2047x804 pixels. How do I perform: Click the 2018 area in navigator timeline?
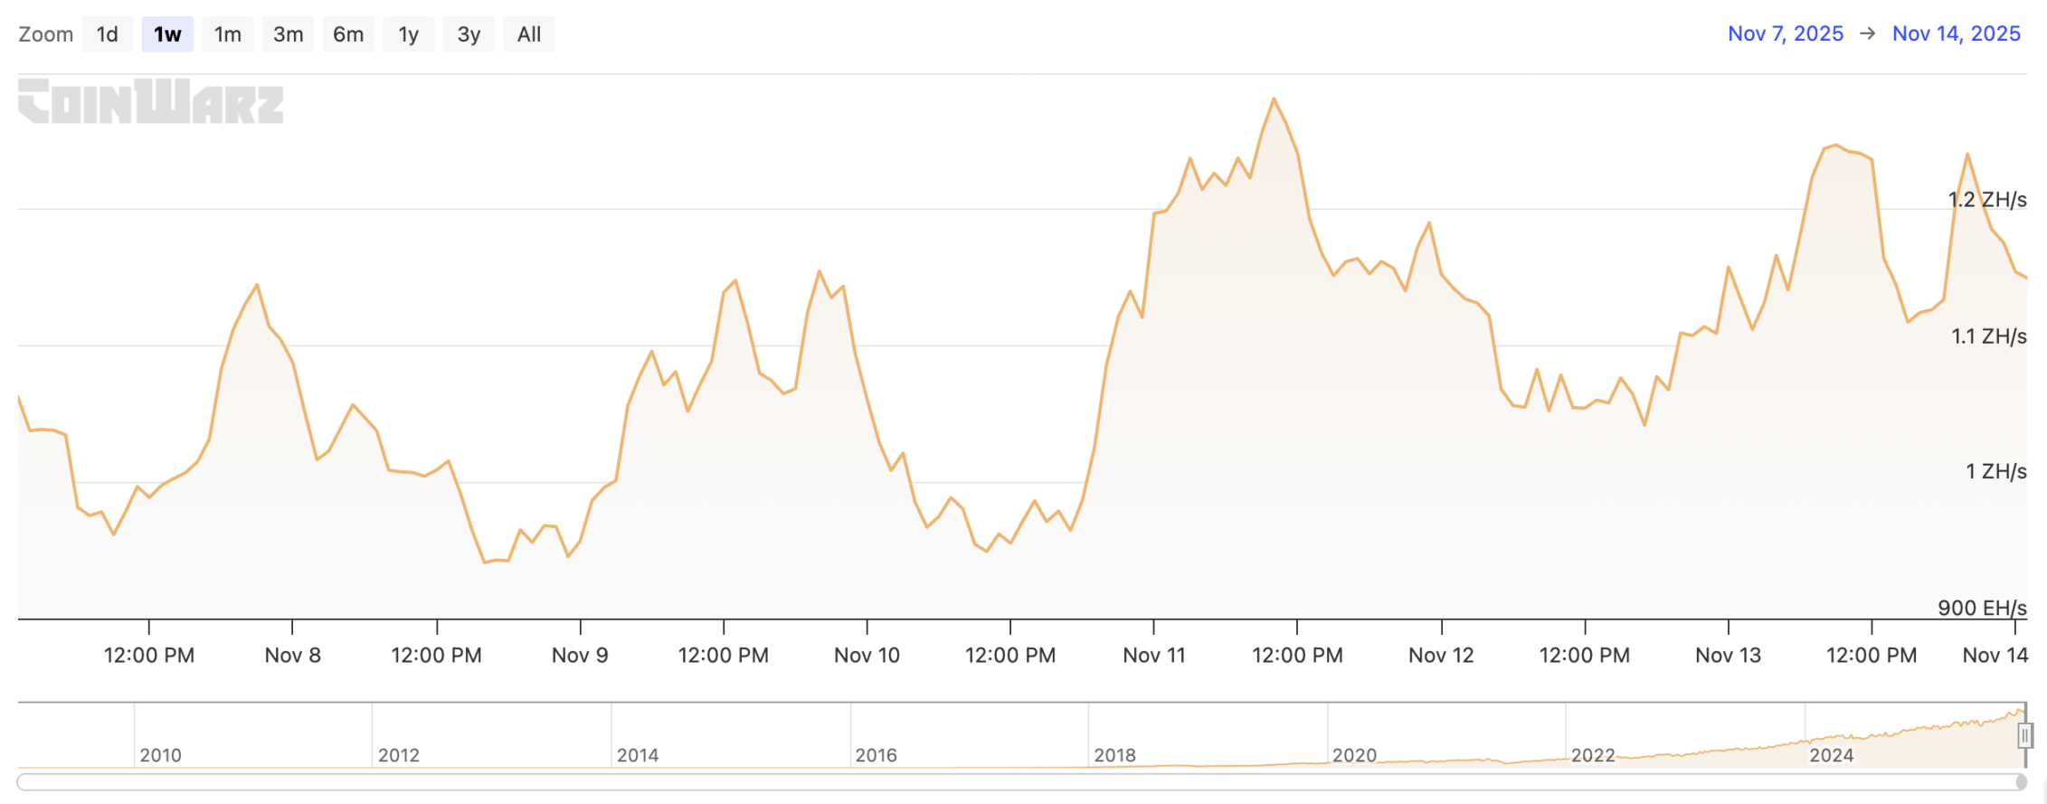point(1114,754)
